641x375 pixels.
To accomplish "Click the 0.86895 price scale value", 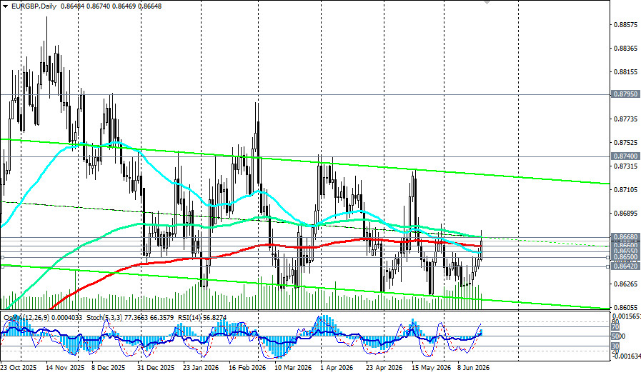I will pos(625,214).
